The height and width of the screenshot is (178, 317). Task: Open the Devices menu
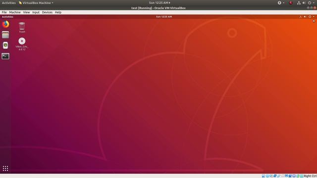47,12
